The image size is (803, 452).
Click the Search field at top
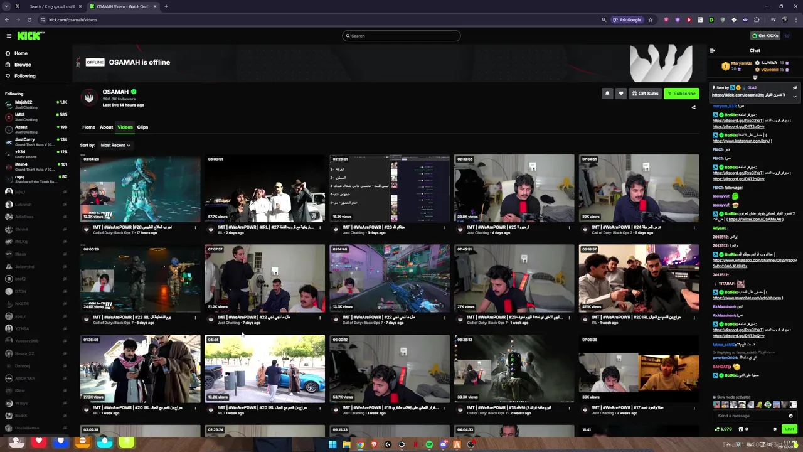coord(401,36)
